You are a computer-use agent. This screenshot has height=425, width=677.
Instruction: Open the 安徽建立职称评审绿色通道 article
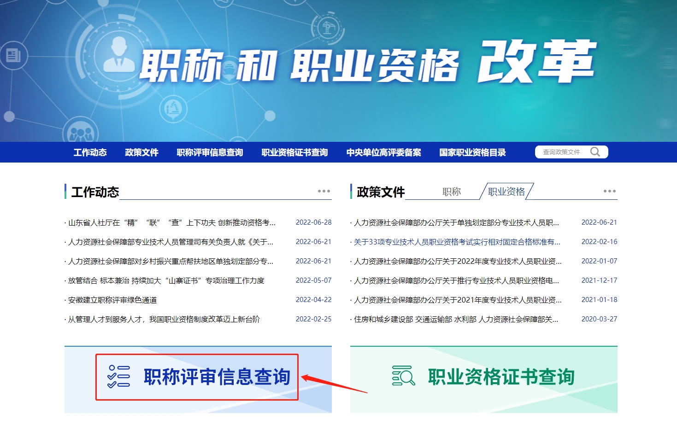[112, 300]
